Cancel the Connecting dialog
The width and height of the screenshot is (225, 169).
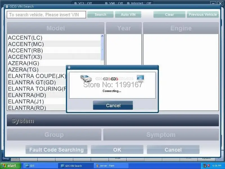[x=113, y=105]
